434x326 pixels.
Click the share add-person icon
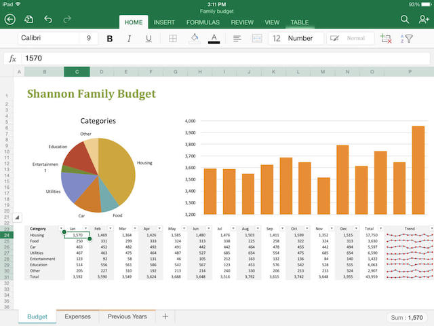pos(423,20)
